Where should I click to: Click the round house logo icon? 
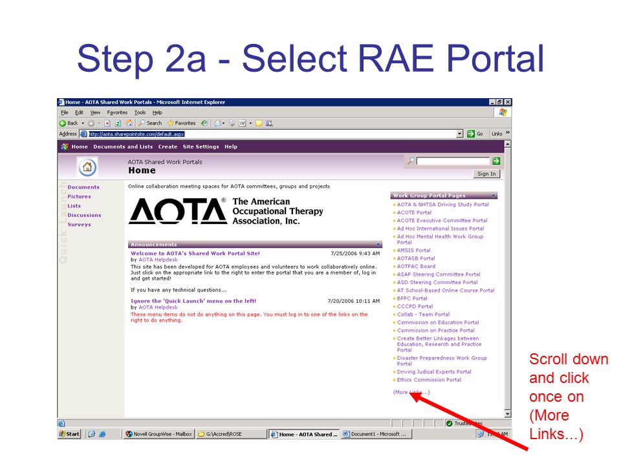(87, 167)
